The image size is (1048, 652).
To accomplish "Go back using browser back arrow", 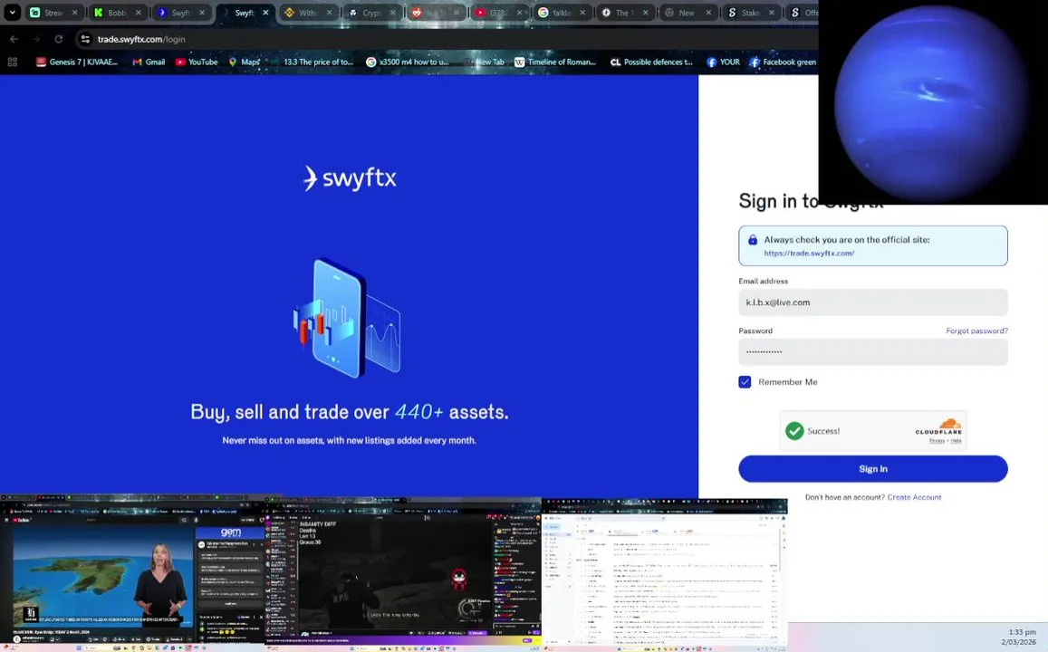I will (x=14, y=40).
